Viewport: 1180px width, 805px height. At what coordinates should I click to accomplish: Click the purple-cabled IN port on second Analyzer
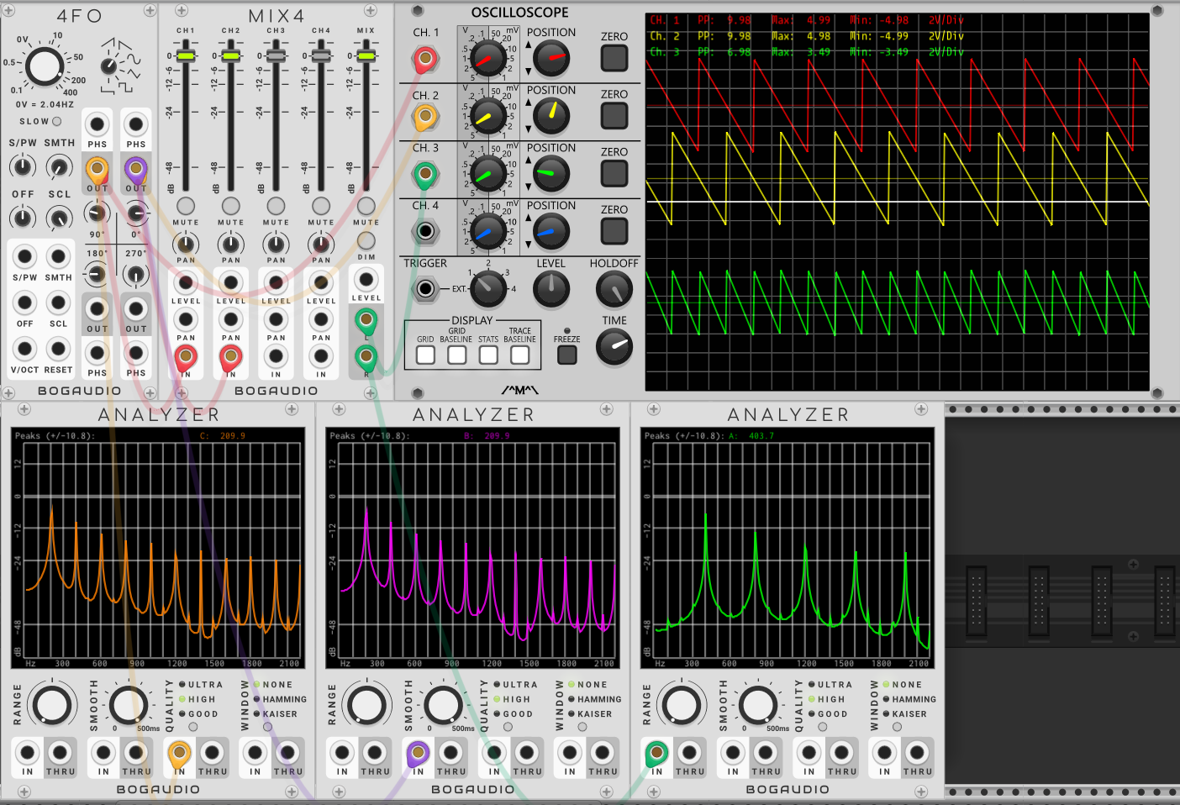[x=418, y=752]
